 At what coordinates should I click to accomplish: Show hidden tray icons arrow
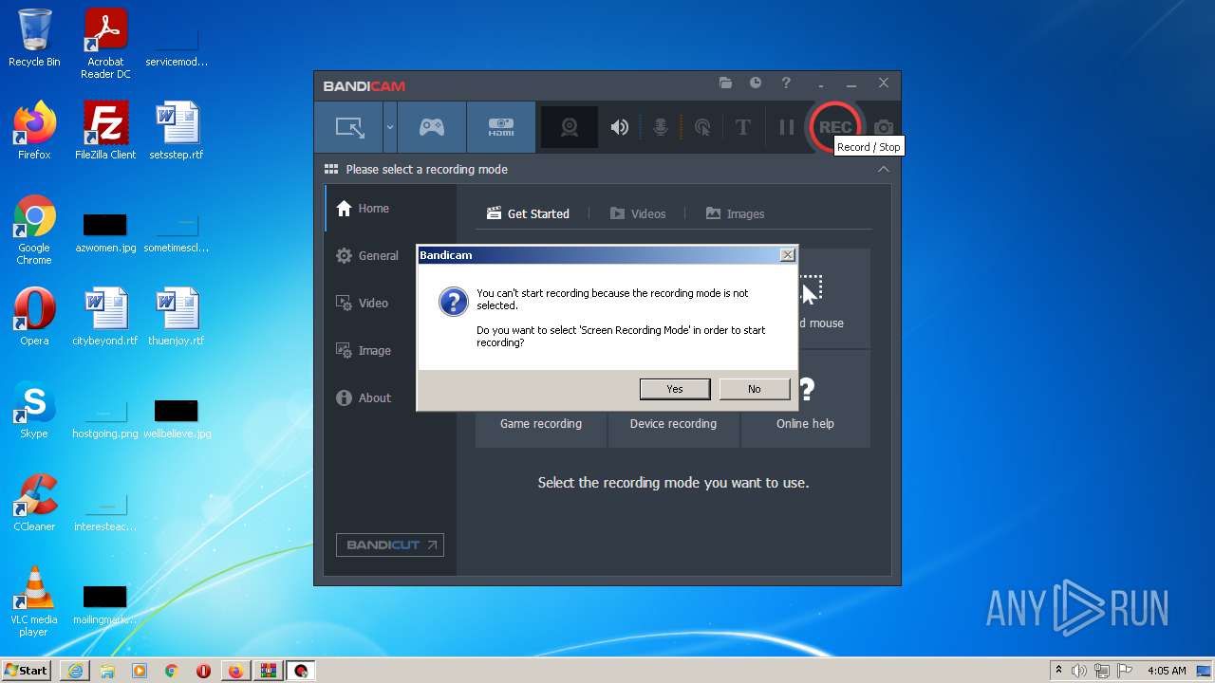pyautogui.click(x=1058, y=671)
